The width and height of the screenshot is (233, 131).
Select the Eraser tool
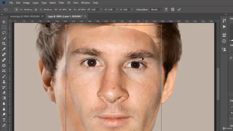(x=4, y=93)
